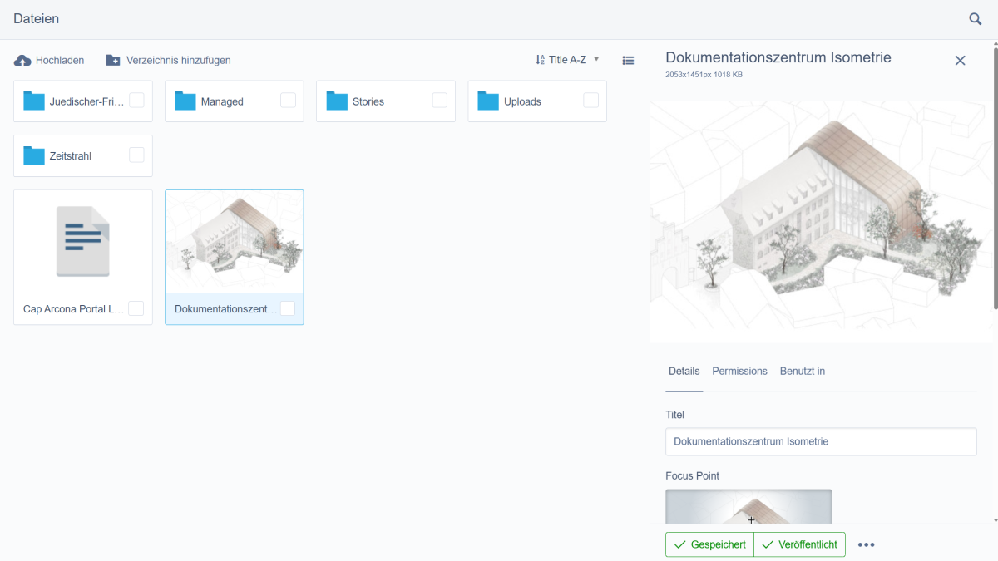Open the Zeitstrahl folder
998x561 pixels.
point(70,156)
